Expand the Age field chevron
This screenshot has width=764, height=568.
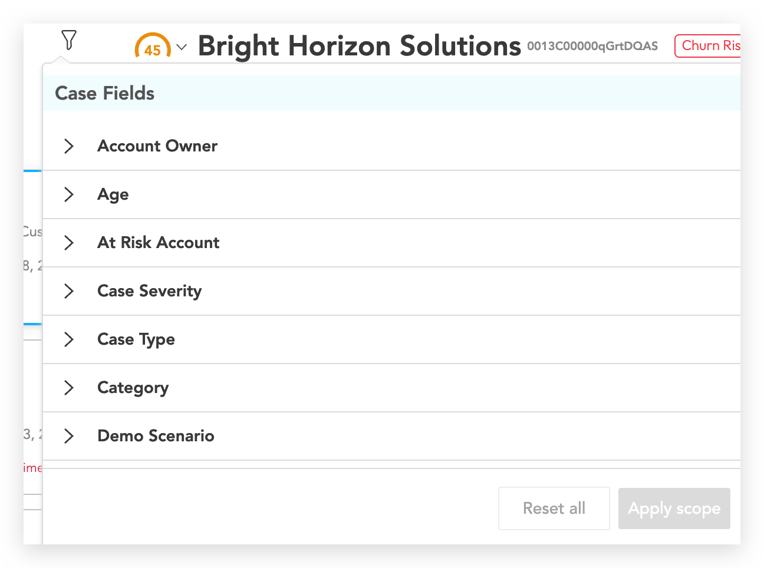pos(69,194)
